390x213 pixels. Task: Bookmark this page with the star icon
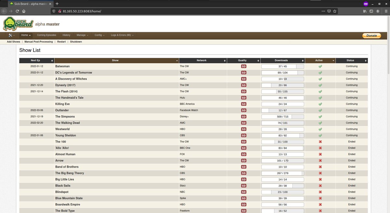click(335, 11)
